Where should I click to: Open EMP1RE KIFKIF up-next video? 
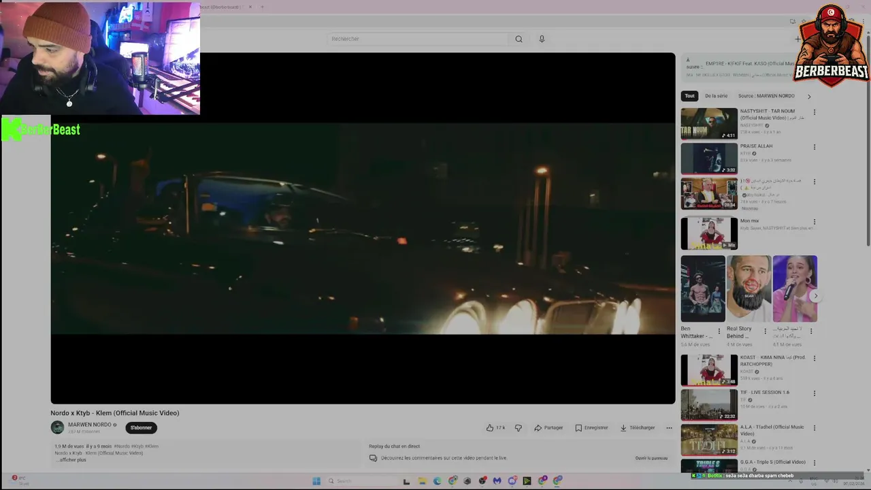click(x=749, y=63)
